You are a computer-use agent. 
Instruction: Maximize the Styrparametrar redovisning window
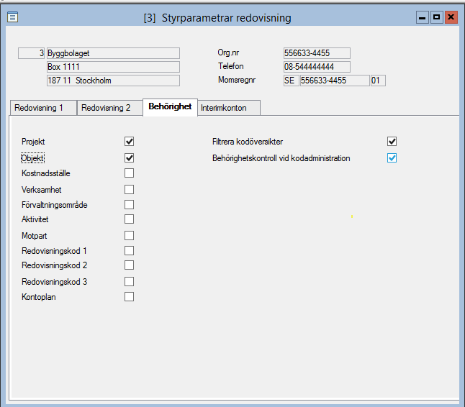(x=436, y=17)
